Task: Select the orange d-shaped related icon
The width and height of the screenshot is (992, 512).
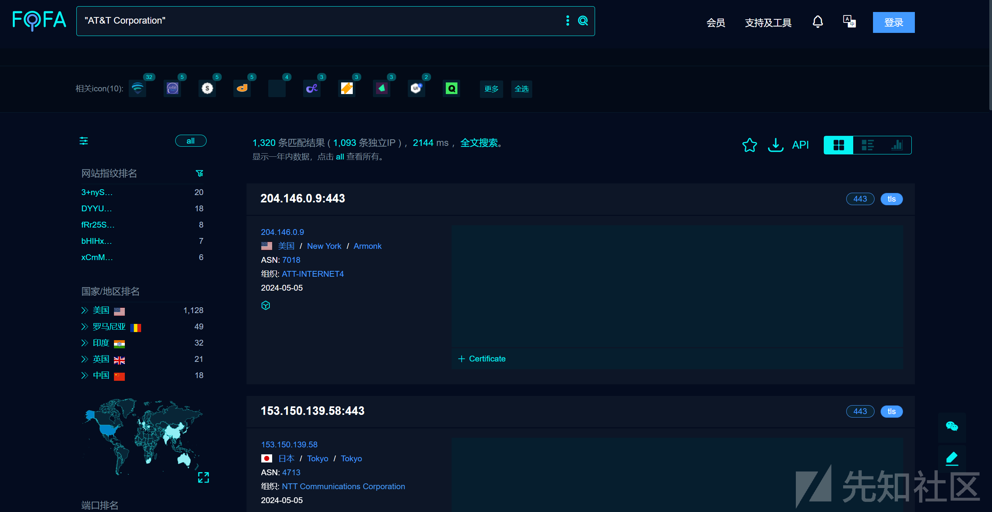Action: [242, 89]
